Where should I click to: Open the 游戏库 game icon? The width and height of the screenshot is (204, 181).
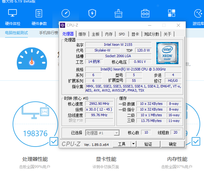(198, 13)
